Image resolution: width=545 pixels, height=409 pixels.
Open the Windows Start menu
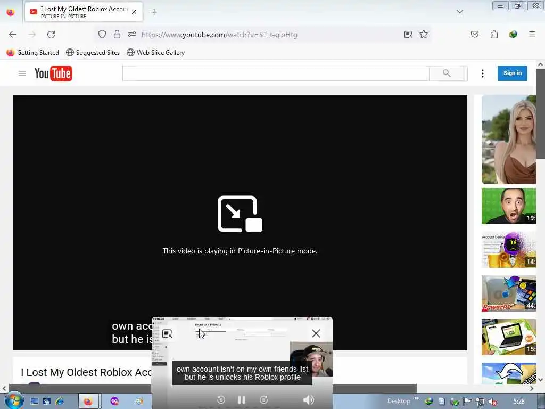pyautogui.click(x=14, y=401)
